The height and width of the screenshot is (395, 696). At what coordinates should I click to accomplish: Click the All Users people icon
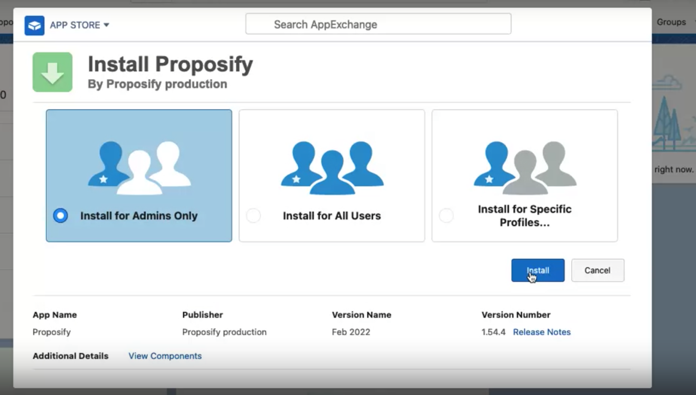(x=332, y=168)
